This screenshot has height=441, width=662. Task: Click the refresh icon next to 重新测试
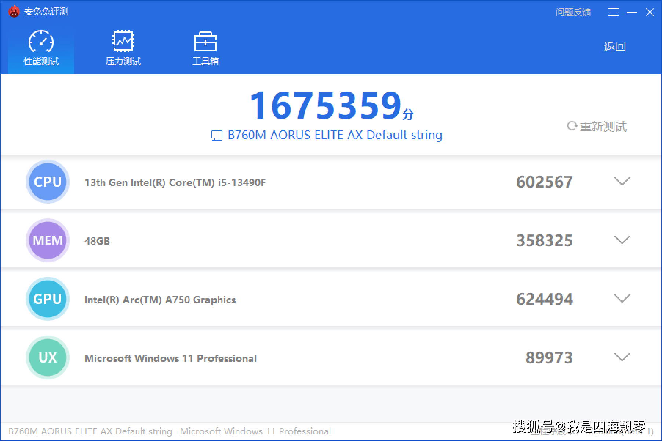coord(572,126)
